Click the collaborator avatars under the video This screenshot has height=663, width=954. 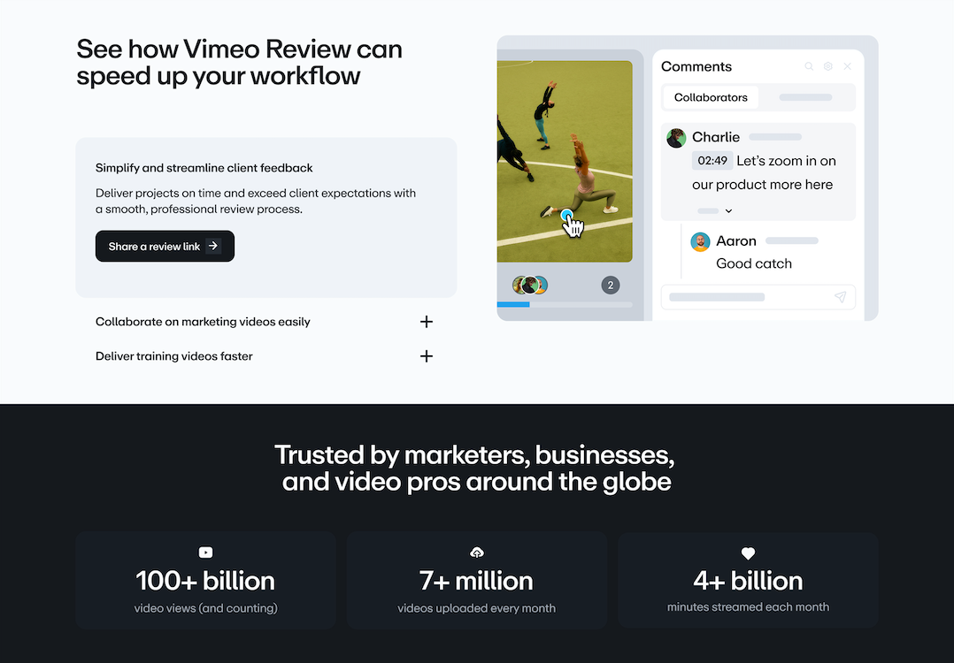pyautogui.click(x=530, y=285)
